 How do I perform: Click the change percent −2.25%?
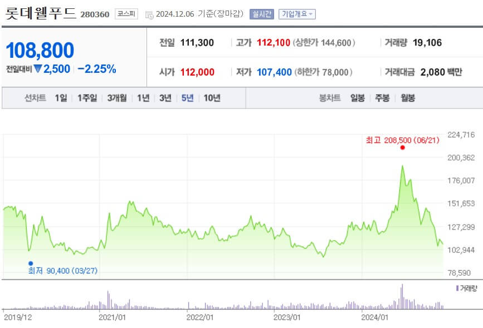pos(97,69)
